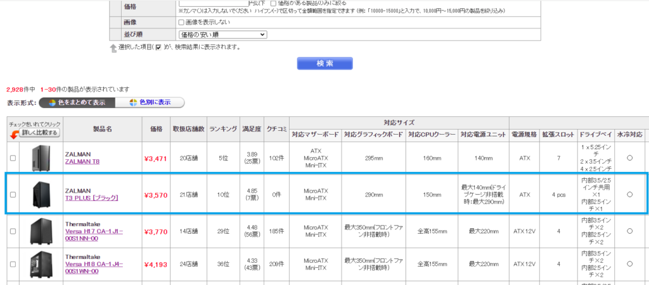
Task: Click the ¥4,193 price of Versa H18
Action: pos(156,264)
